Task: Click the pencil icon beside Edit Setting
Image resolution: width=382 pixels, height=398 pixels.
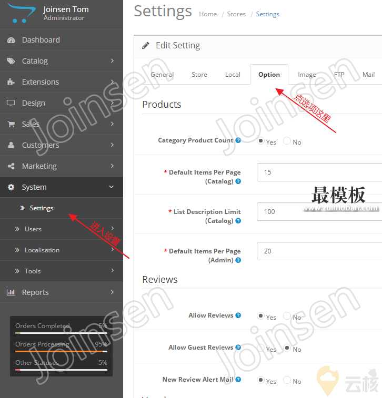Action: coord(146,45)
